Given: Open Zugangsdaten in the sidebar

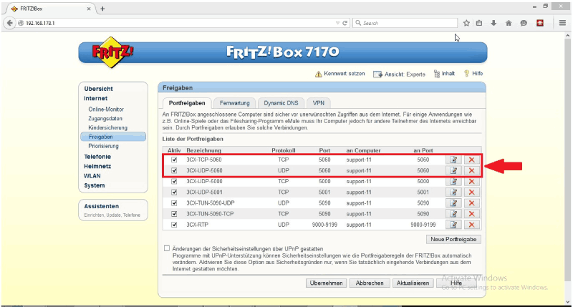Looking at the screenshot, I should coord(105,118).
